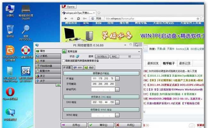Click the 应用(A) apply button

coord(74,125)
